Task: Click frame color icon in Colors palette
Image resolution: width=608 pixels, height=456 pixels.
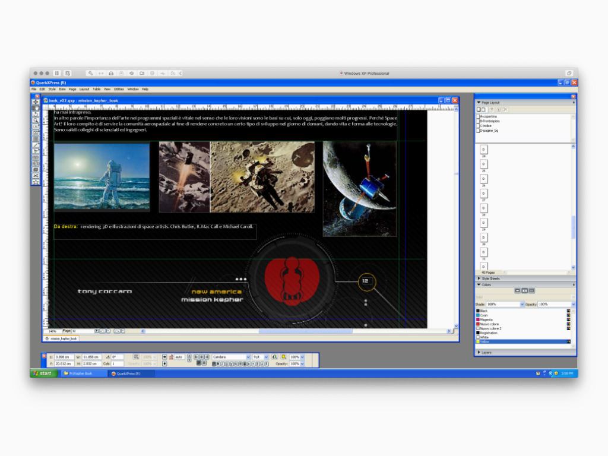Action: (518, 291)
